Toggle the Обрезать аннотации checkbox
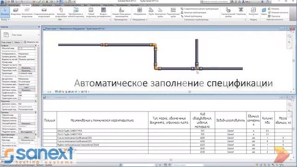Image resolution: width=297 pixels, height=167 pixels. pos(19,121)
